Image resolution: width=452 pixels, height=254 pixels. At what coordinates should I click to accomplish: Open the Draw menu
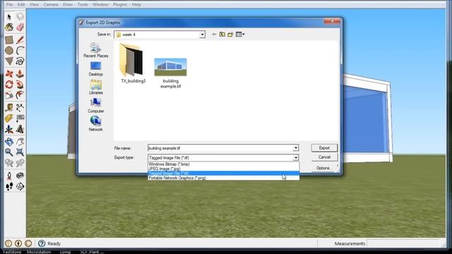point(68,5)
